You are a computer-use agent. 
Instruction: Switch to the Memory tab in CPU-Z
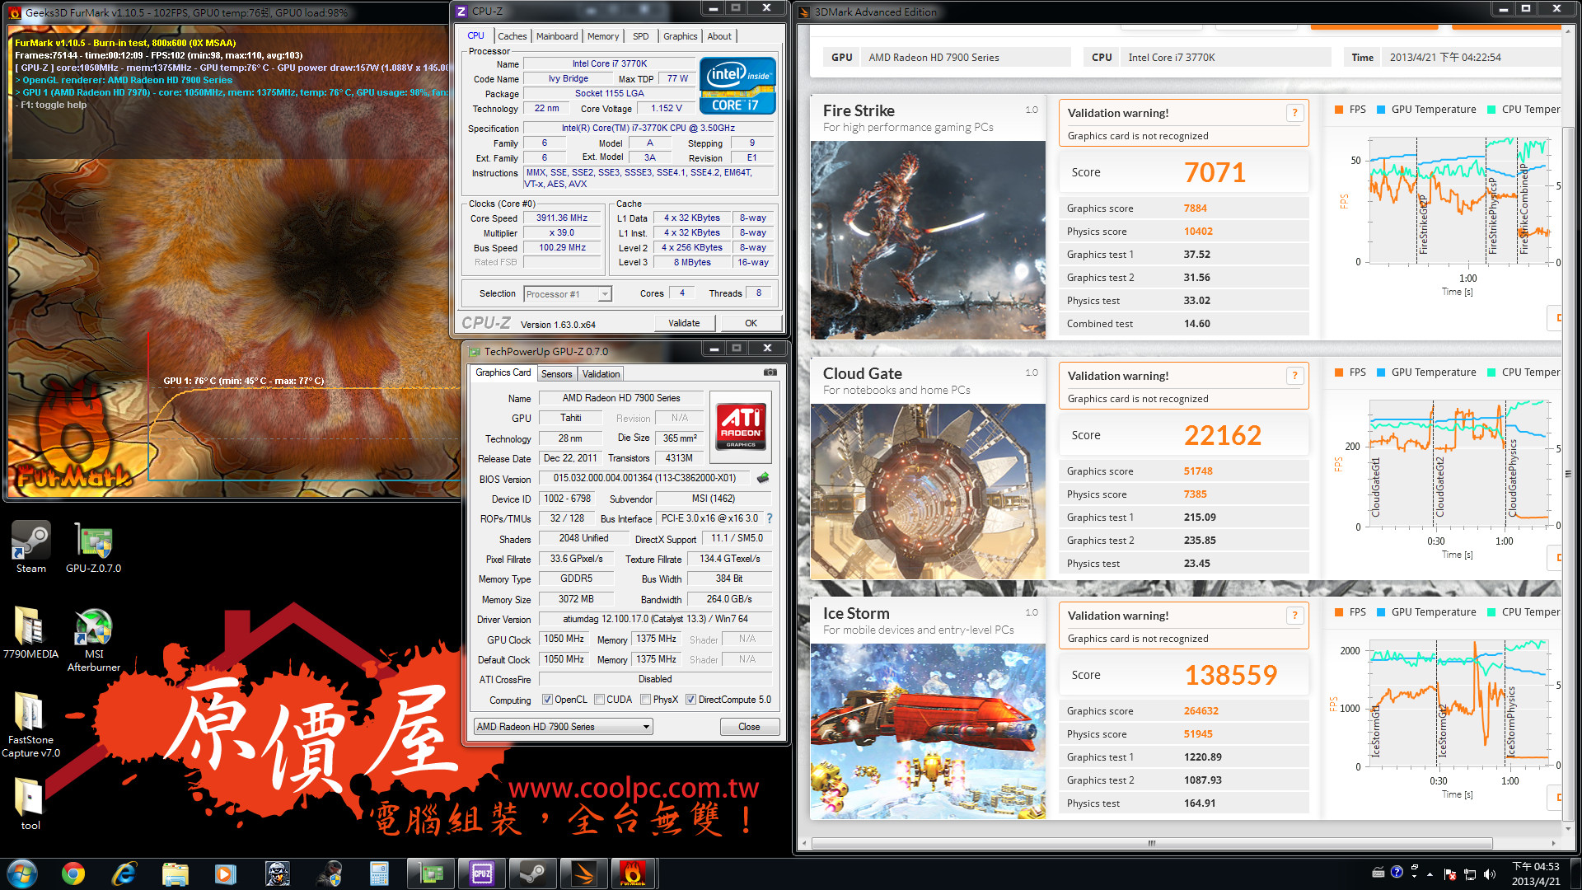(603, 36)
